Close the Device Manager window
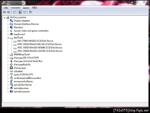Screen dimensions: 150x113 (x=144, y=2)
